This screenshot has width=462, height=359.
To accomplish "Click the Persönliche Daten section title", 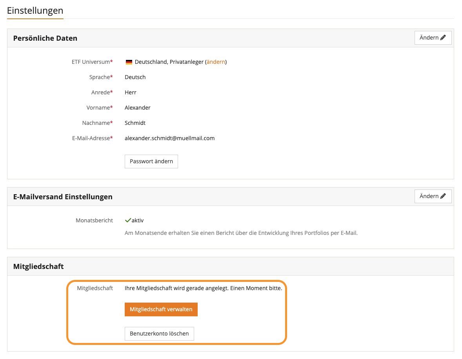I will tap(45, 38).
